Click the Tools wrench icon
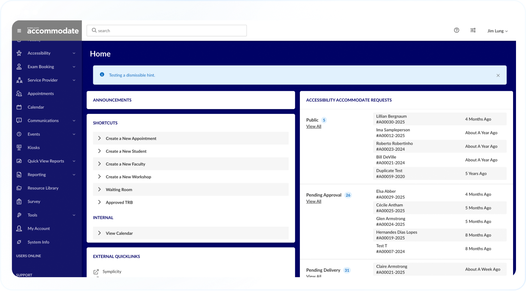Screen dimensions: 526x292 (19, 215)
